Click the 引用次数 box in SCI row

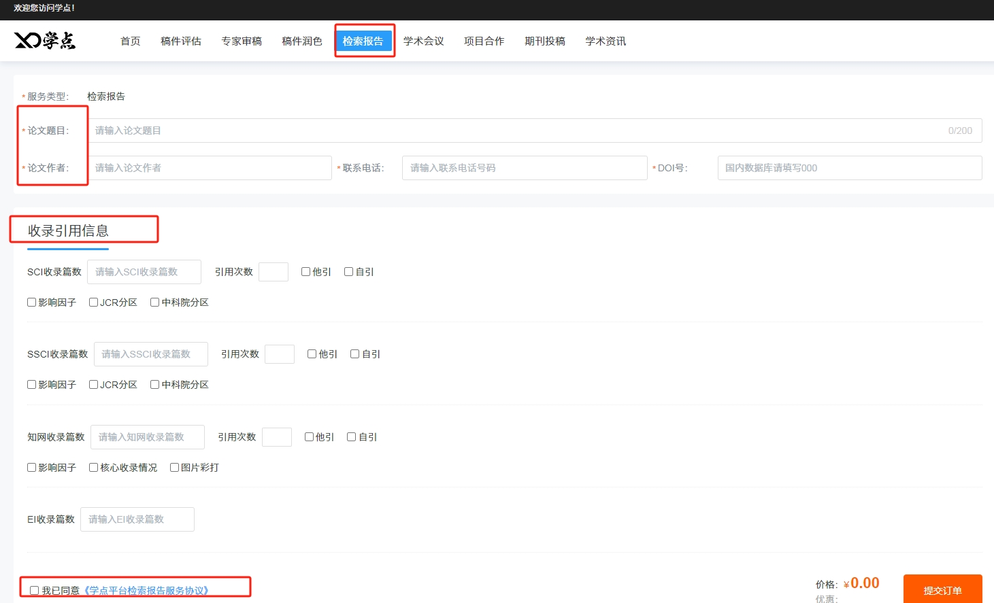click(274, 272)
